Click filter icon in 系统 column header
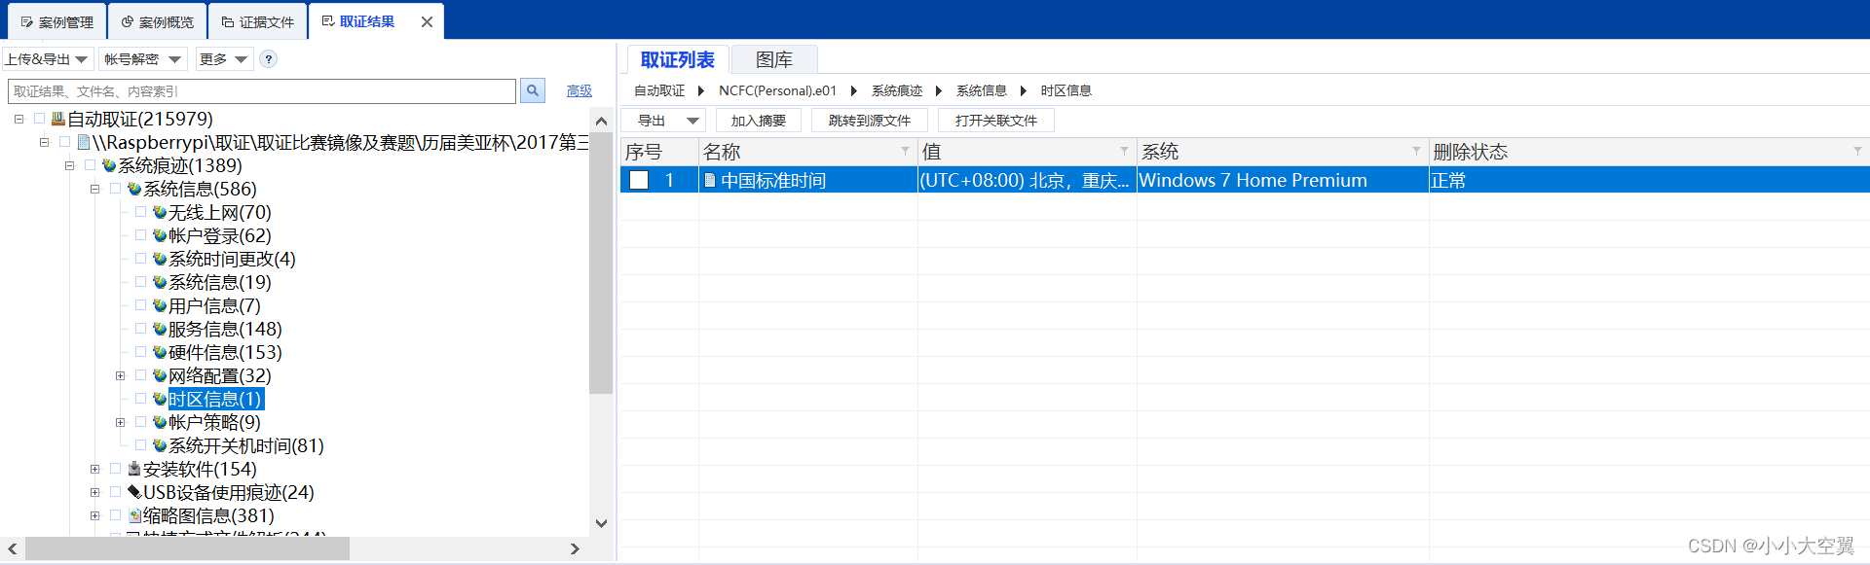The image size is (1870, 565). point(1416,151)
